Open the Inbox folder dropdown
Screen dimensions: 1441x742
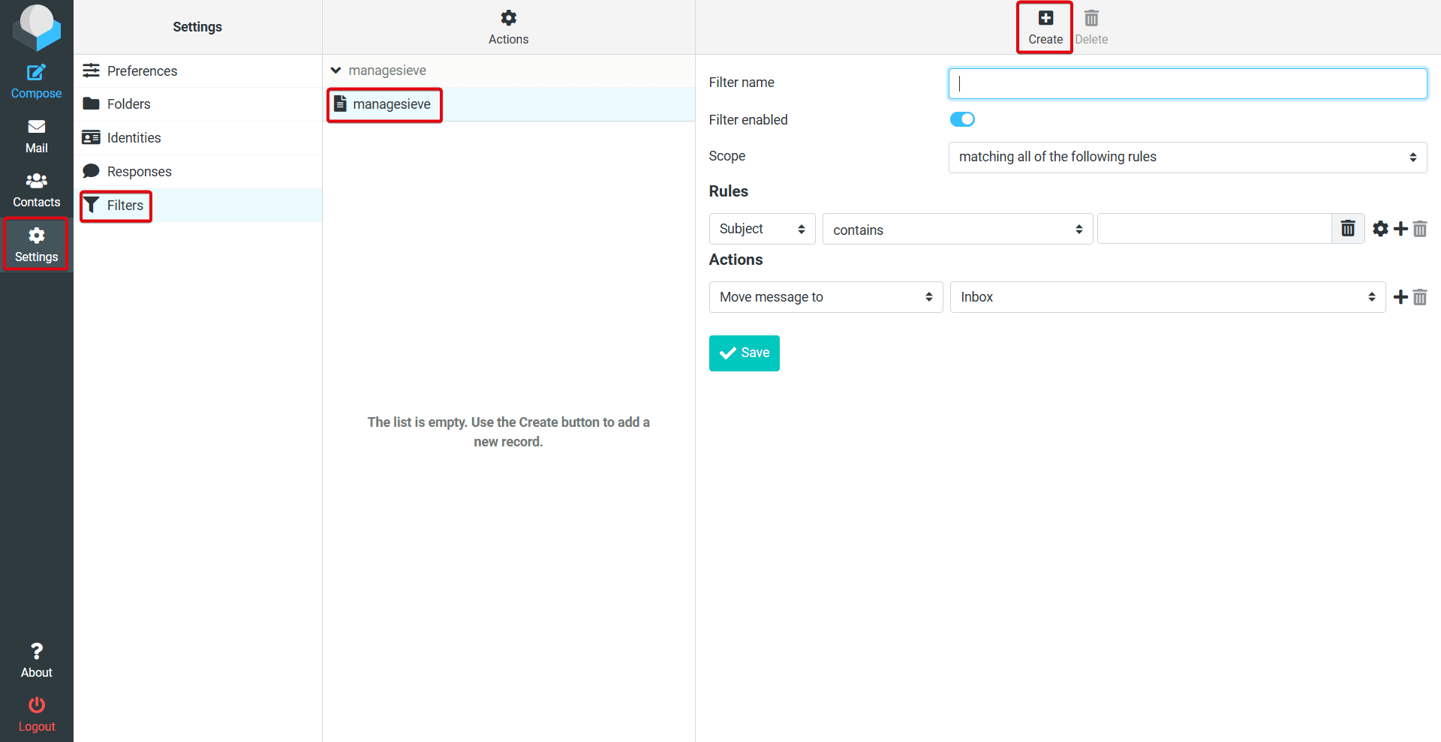pyautogui.click(x=1167, y=297)
